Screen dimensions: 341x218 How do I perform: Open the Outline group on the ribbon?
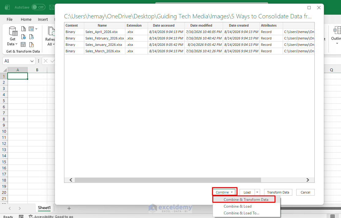point(336,35)
